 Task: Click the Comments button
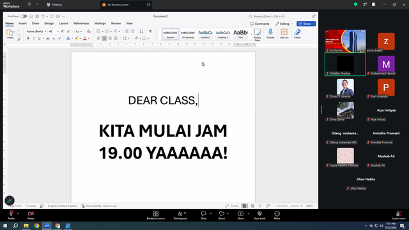tap(259, 24)
